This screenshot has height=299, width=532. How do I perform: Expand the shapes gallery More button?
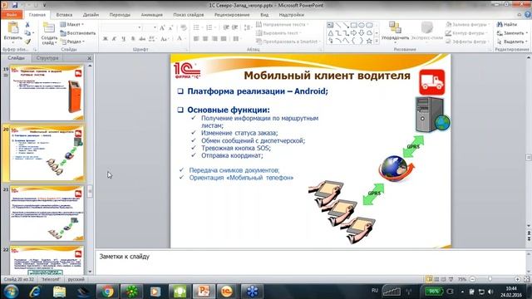coord(377,41)
